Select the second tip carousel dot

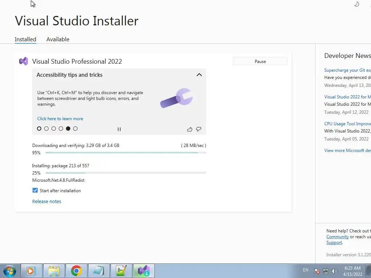[x=46, y=129]
